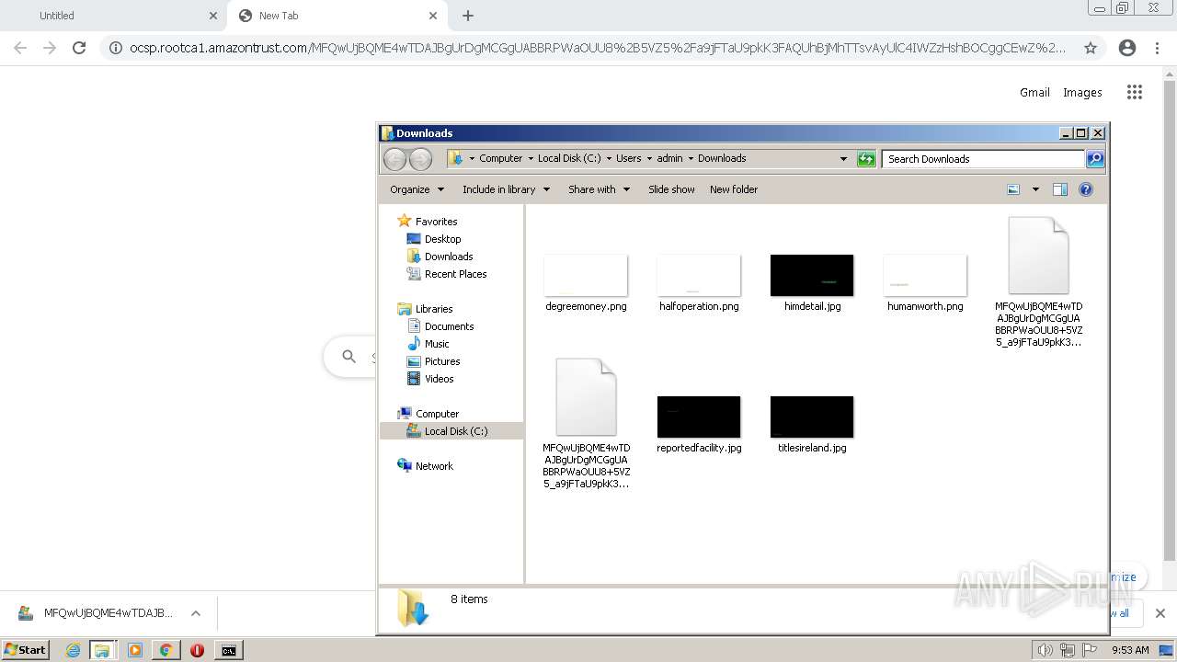1177x662 pixels.
Task: Select the titlesireland.jpg file
Action: pos(812,425)
